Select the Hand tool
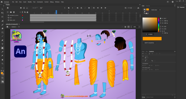This screenshot has width=186, height=99. pyautogui.click(x=2, y=60)
